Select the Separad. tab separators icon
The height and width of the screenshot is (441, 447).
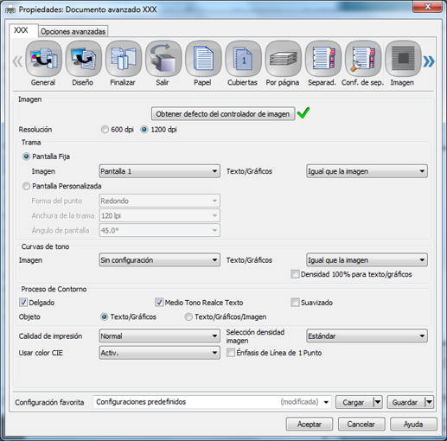(323, 59)
